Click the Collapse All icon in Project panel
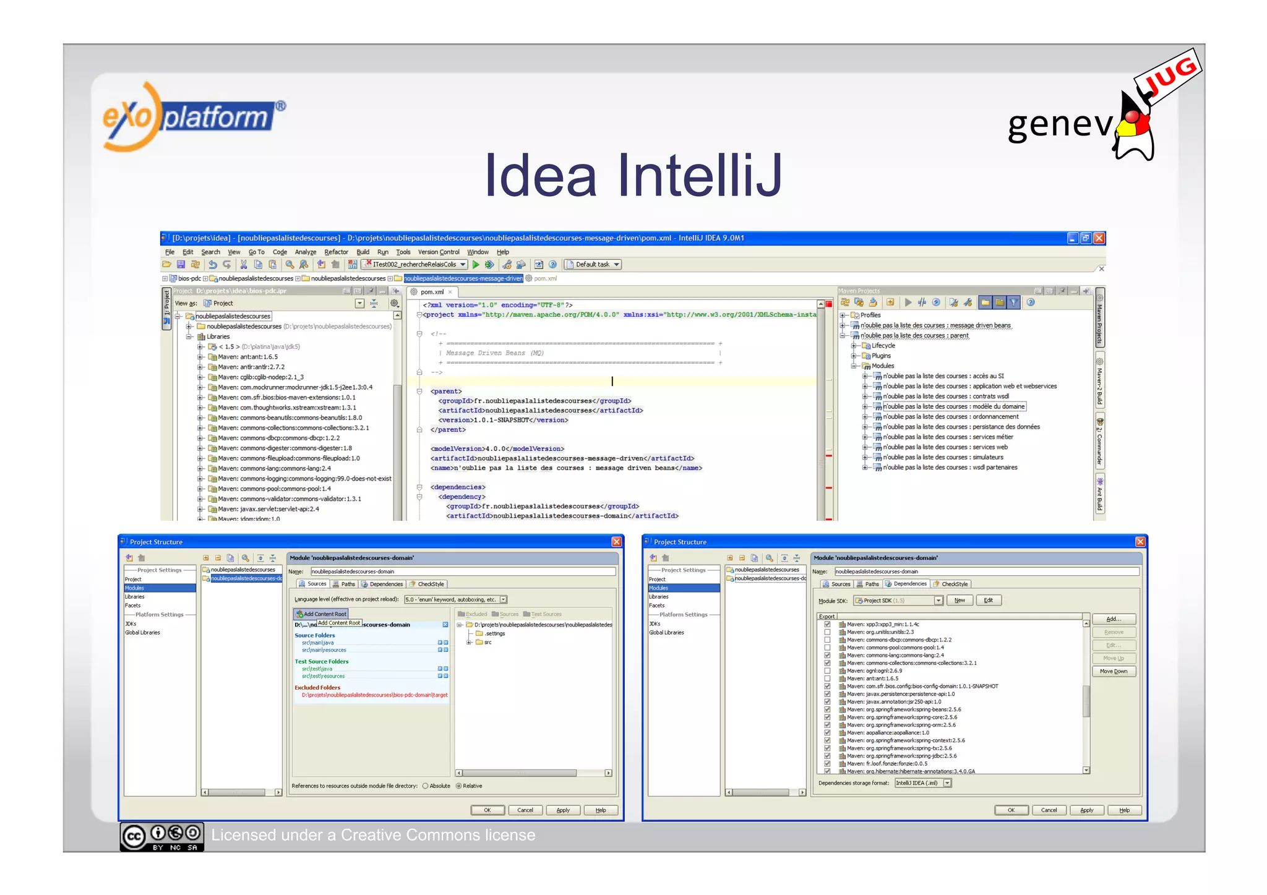This screenshot has width=1267, height=895. point(374,303)
